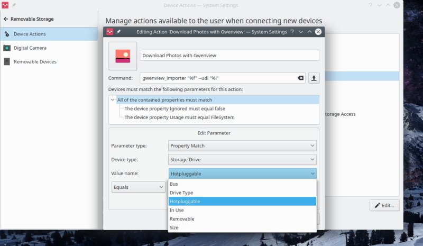Collapse 'All of the contained properties' tree node
This screenshot has height=246, width=423.
tap(113, 99)
